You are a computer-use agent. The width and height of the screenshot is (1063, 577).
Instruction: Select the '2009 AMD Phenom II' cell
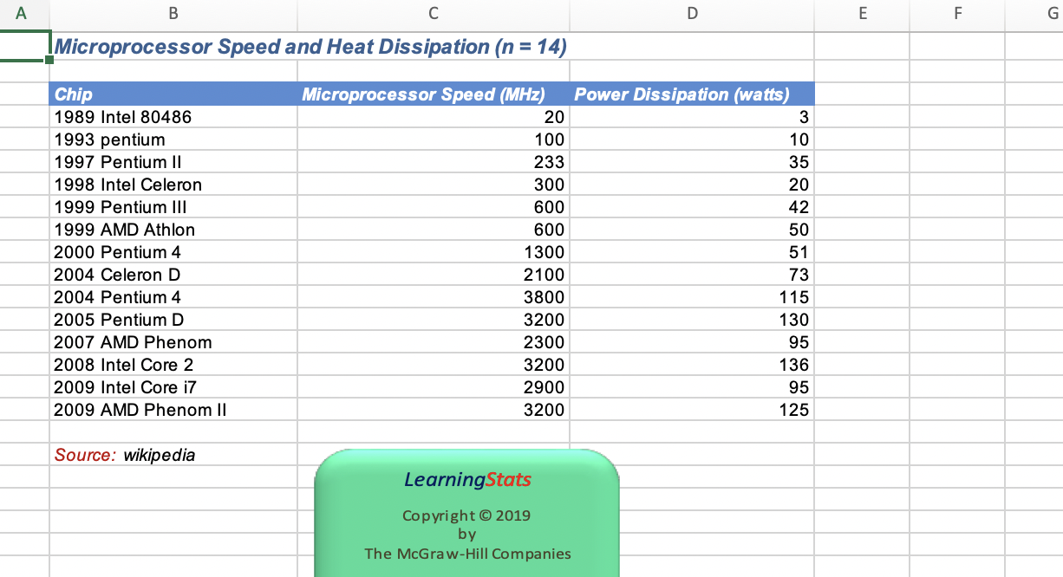point(173,410)
